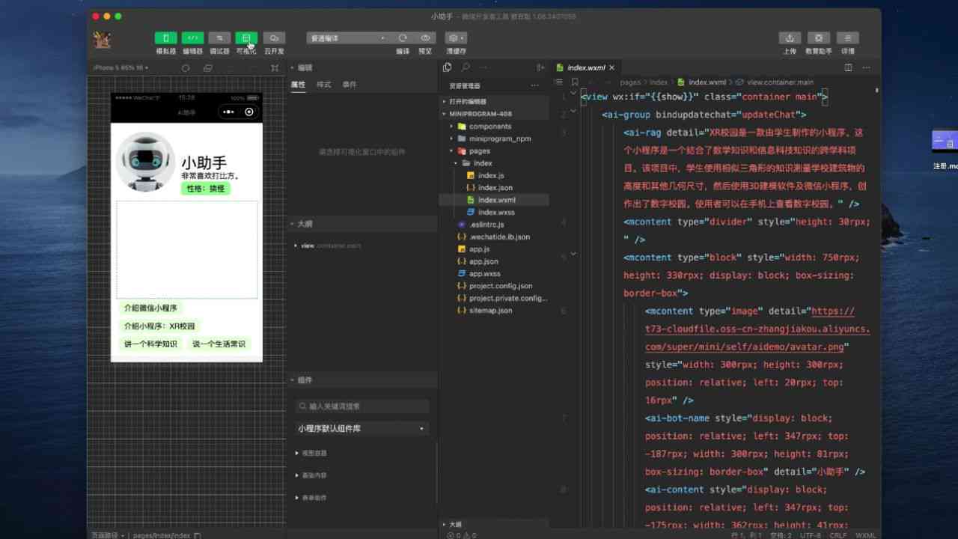Open the 资源管理器 more options ellipsis
The height and width of the screenshot is (539, 958).
[x=534, y=86]
